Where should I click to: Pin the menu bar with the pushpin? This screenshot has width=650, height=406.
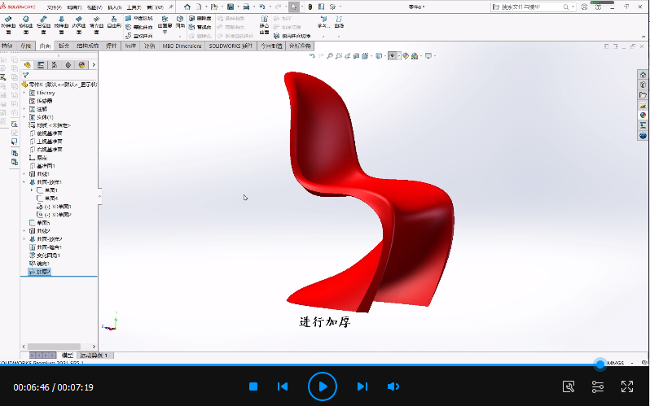171,7
